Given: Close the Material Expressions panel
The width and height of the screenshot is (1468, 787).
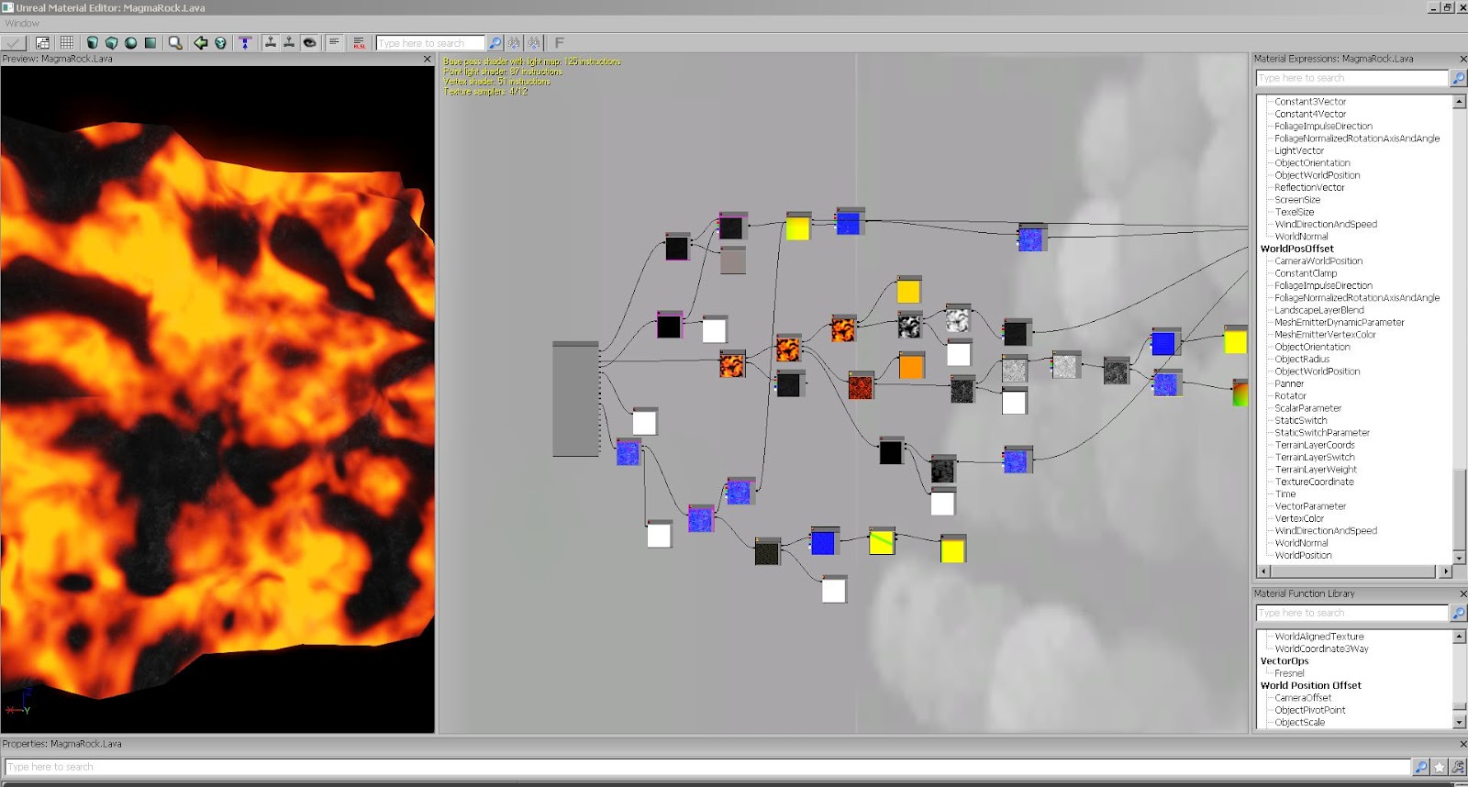Looking at the screenshot, I should pos(1462,59).
